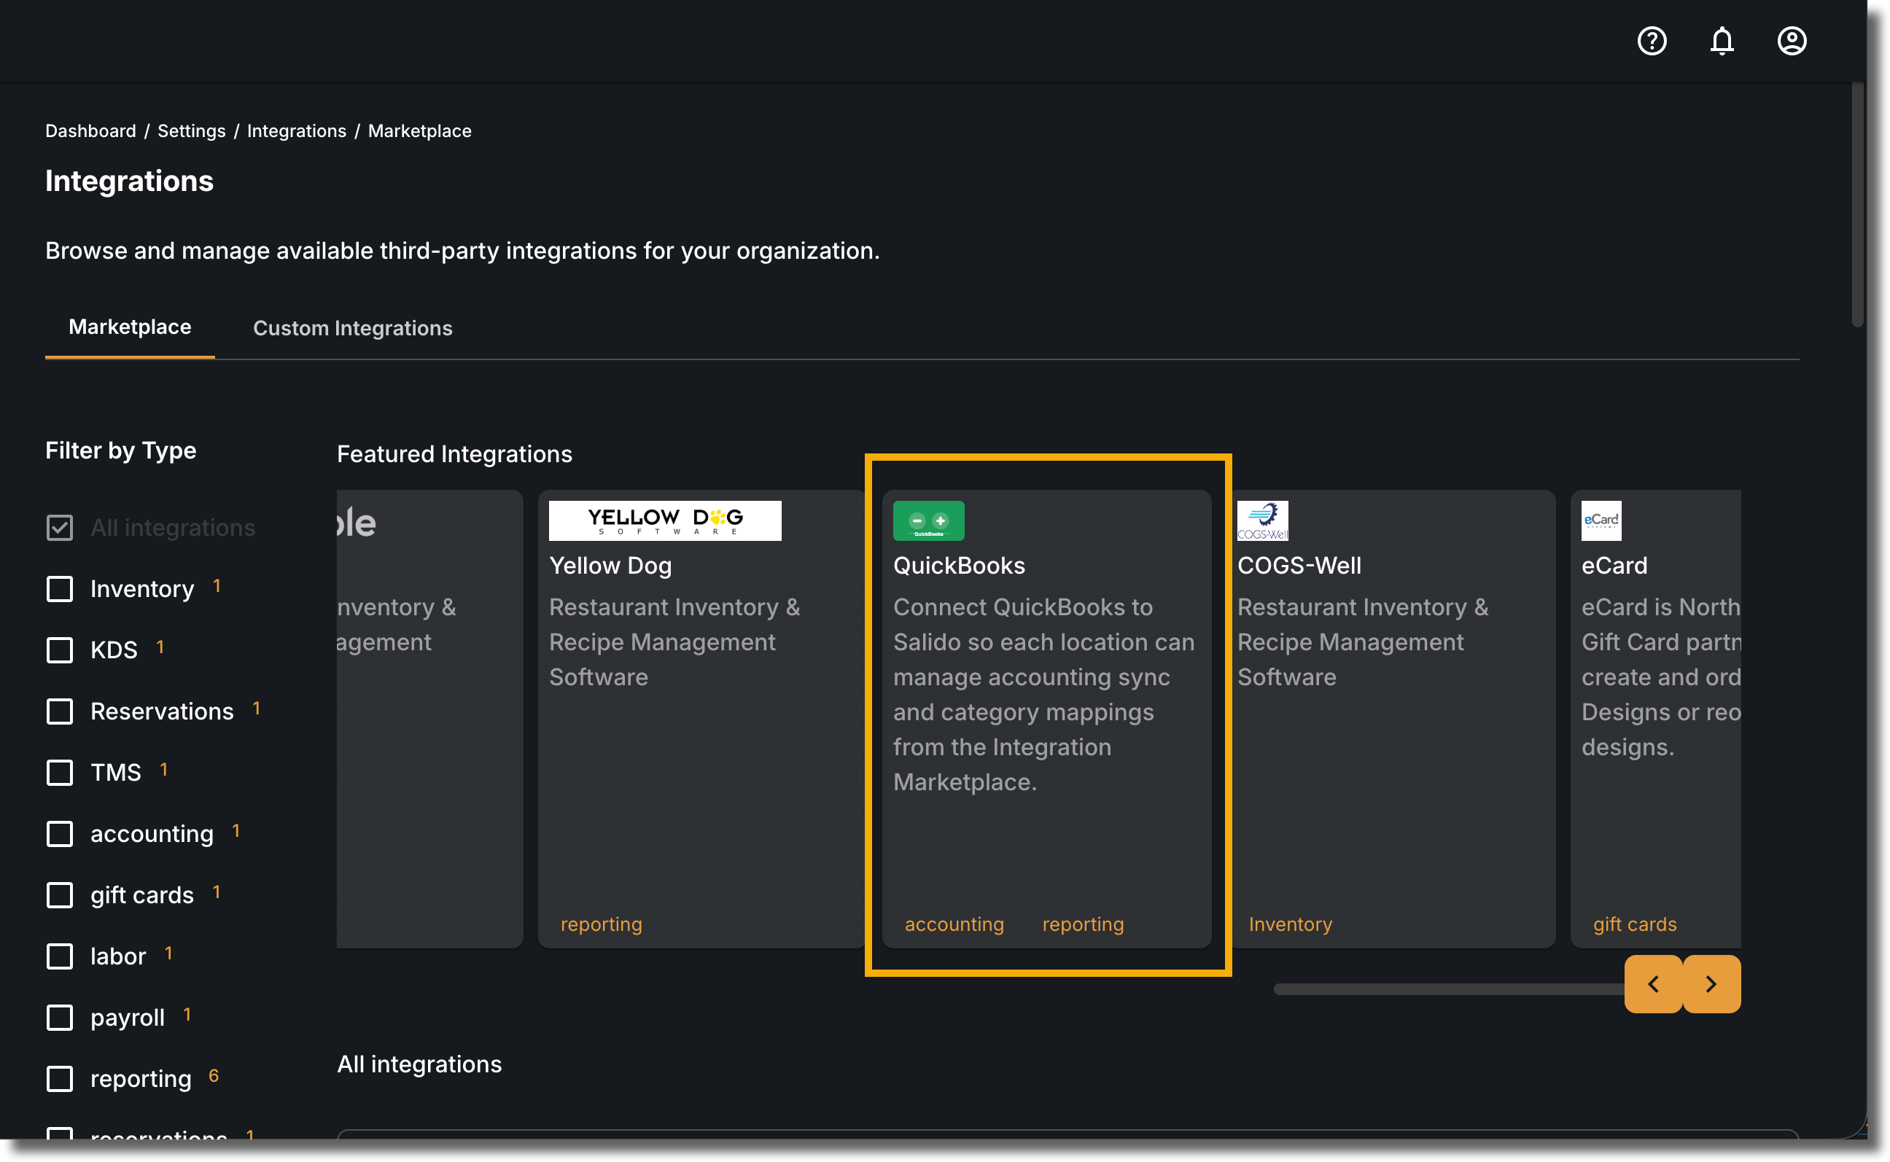Open the eCard card title

coord(1614,566)
